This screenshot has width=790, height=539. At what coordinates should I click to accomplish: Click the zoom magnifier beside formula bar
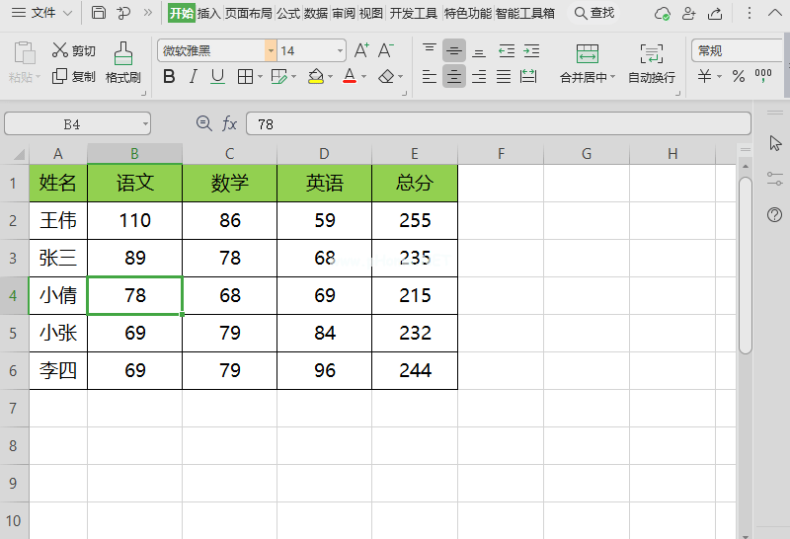tap(204, 123)
